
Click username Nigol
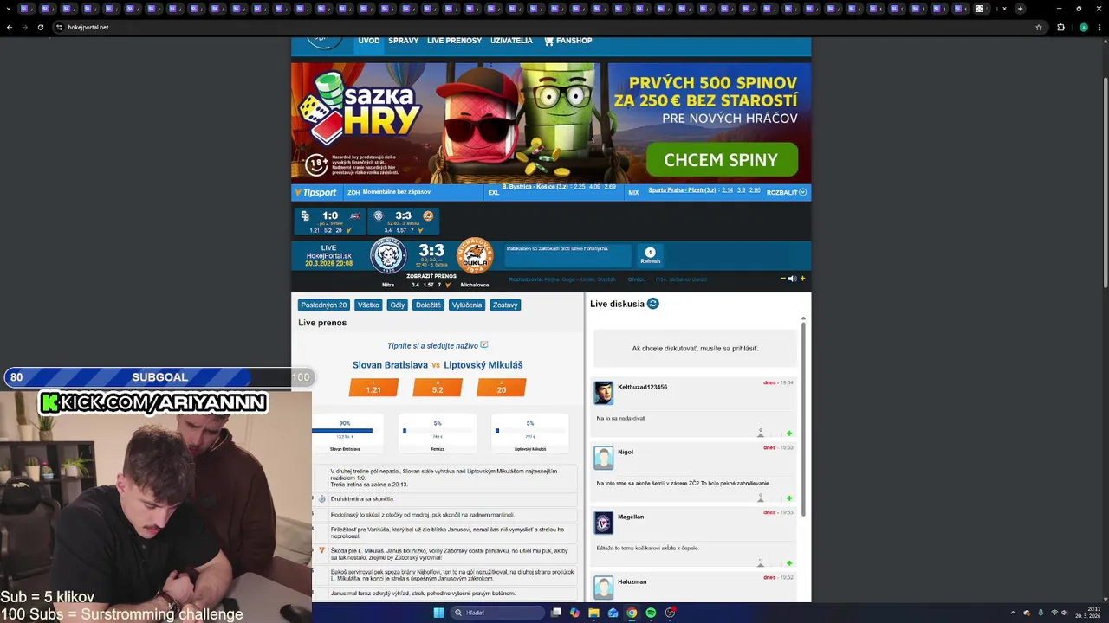point(626,452)
